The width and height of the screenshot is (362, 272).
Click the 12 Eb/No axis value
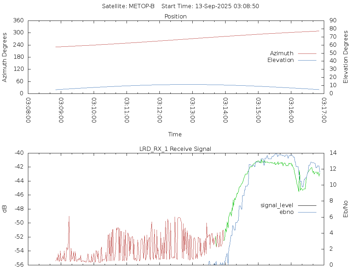(x=333, y=169)
